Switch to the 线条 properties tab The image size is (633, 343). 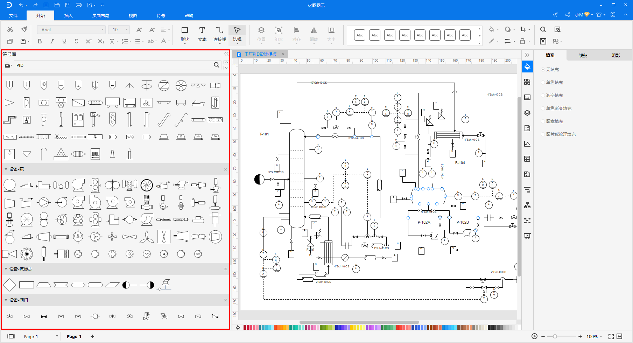(x=583, y=55)
